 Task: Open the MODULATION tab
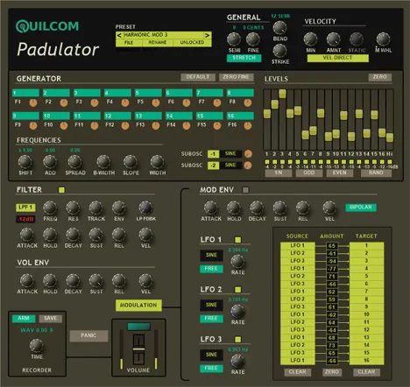[x=138, y=305]
